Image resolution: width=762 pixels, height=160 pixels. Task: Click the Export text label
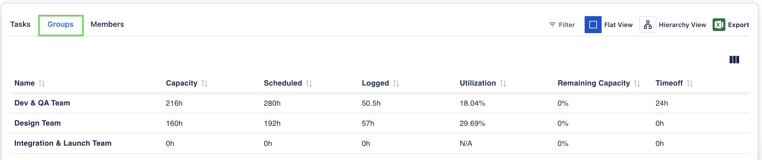[738, 25]
